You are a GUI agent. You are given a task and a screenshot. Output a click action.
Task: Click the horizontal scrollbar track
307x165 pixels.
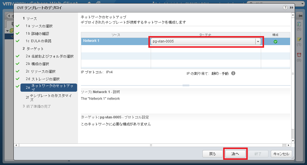[151, 145]
